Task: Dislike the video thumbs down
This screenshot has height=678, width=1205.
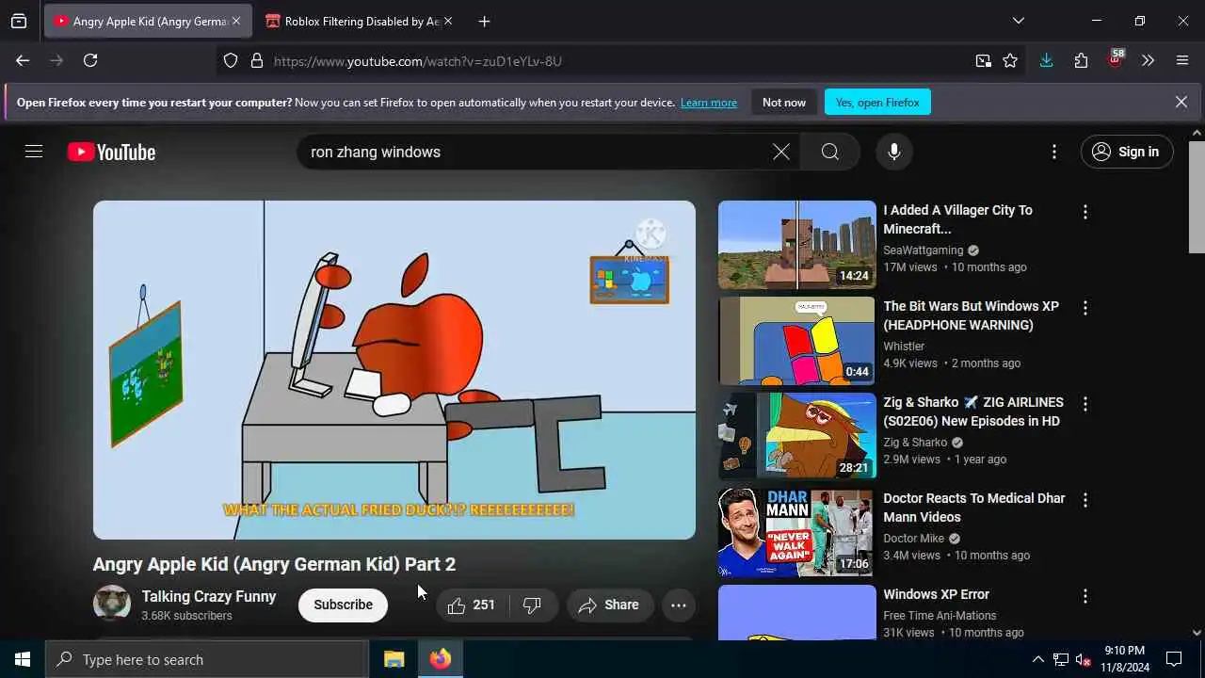Action: [x=533, y=605]
